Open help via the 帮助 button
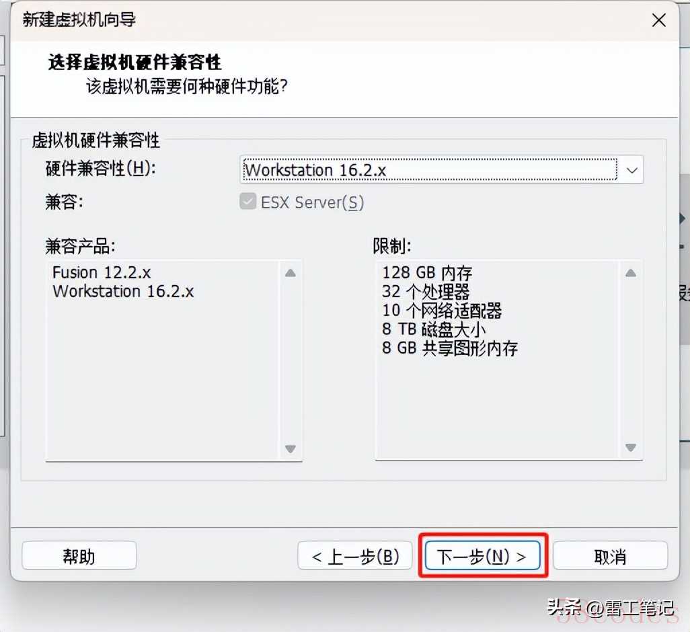Screen dimensions: 690x632 click(79, 556)
